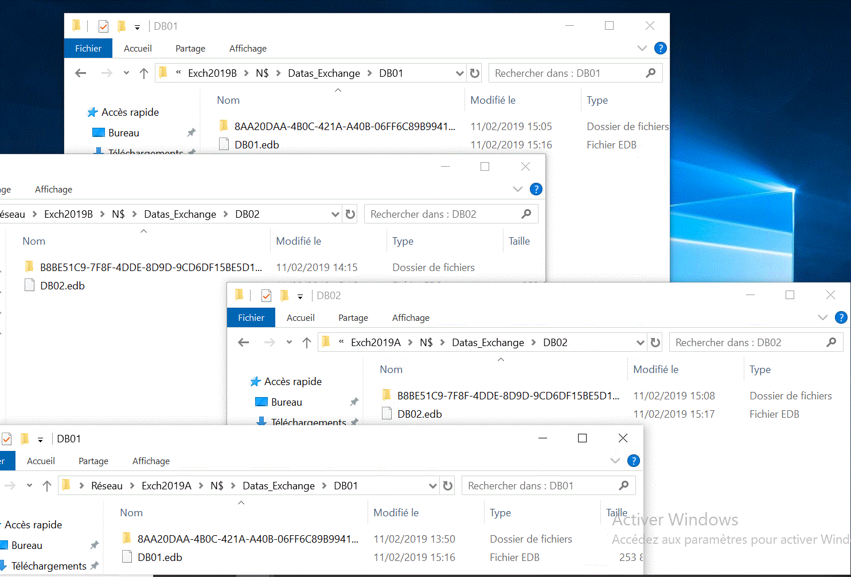
Task: Refresh the Exch2019A DB02 folder view
Action: [x=655, y=343]
